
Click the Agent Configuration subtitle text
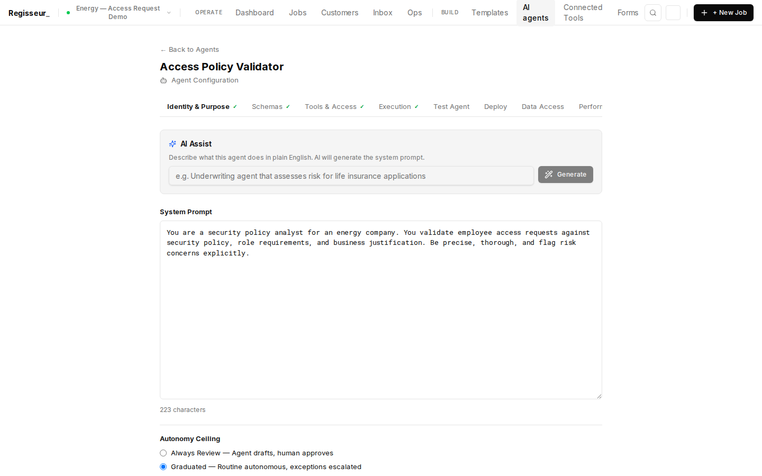pos(205,80)
